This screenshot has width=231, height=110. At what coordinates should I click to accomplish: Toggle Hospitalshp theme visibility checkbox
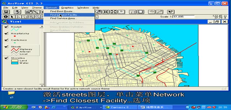coord(6,34)
